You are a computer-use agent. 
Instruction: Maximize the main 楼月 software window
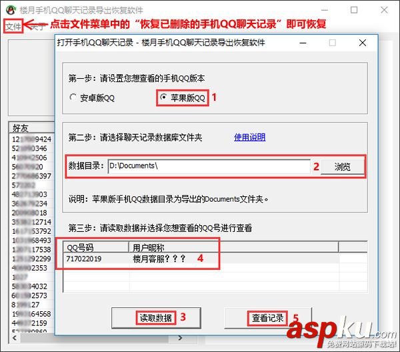click(x=354, y=10)
